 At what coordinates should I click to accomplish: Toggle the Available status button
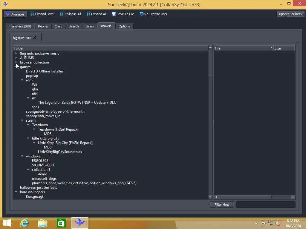[16, 14]
